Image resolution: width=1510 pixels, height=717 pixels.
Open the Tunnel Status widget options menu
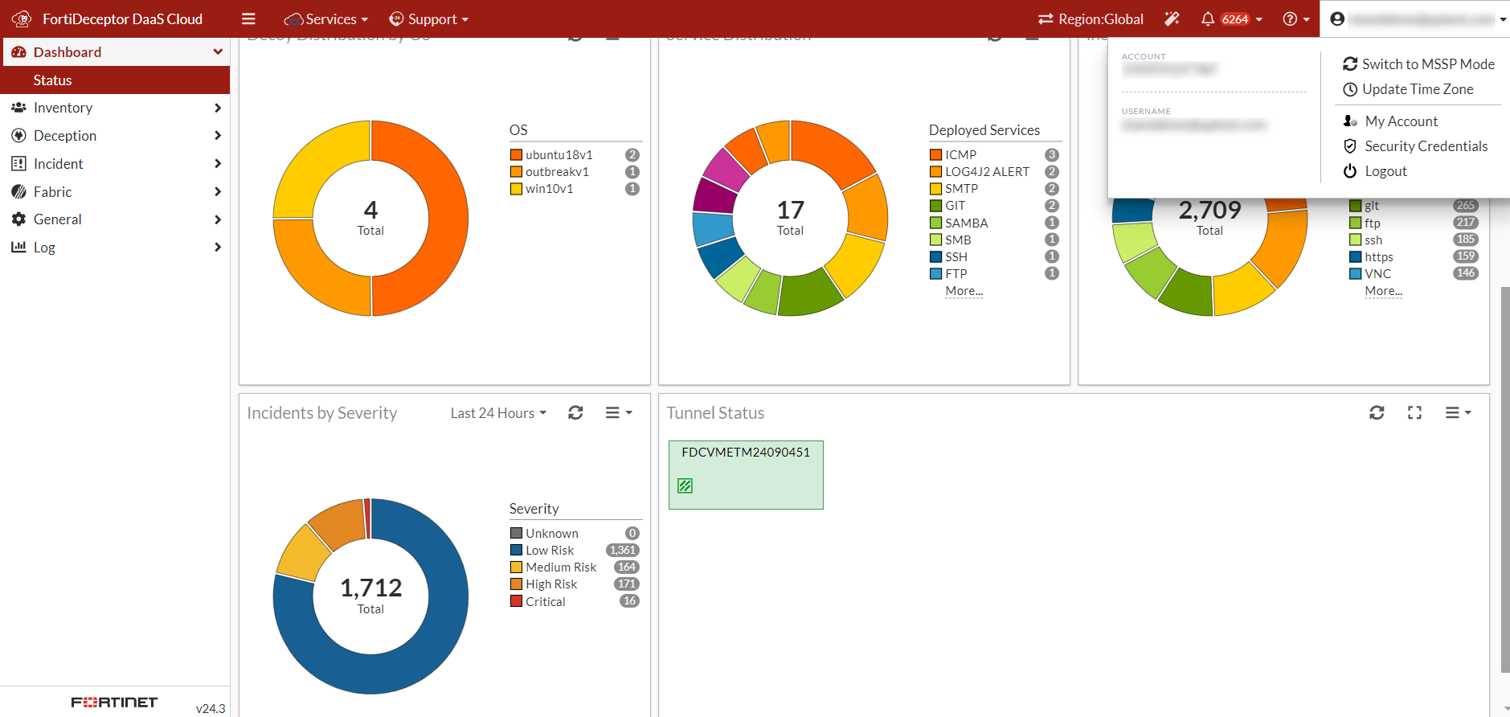[1458, 412]
